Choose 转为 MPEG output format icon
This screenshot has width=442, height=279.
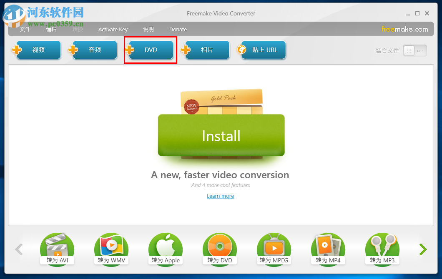coord(274,249)
